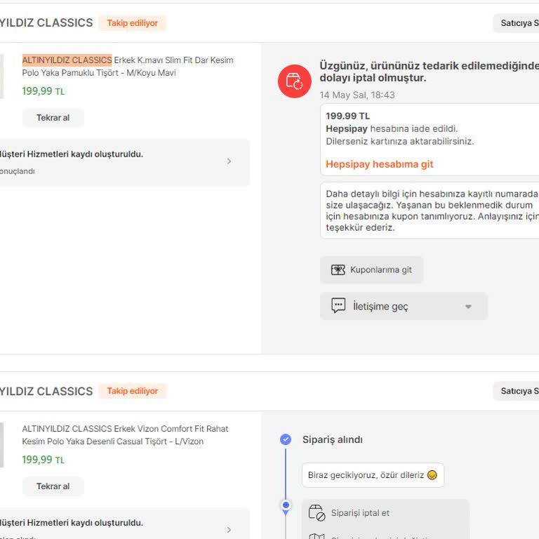The width and height of the screenshot is (539, 539).
Task: Click Tekrar al for the Vizon Comfort Fit tişört
Action: (53, 486)
